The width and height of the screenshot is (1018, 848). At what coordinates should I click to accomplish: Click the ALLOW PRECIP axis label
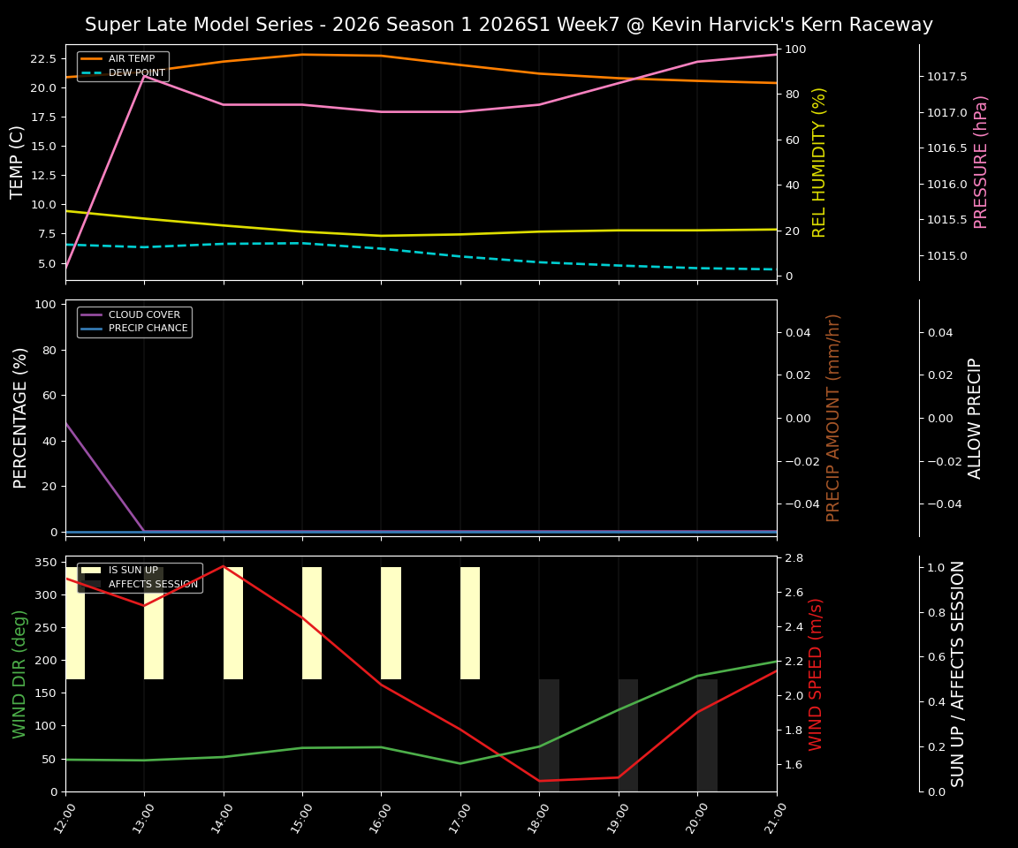point(976,413)
